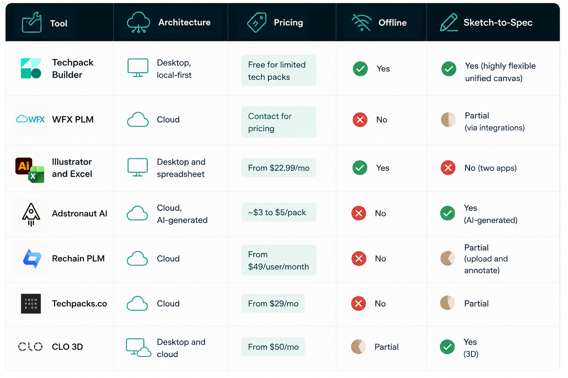This screenshot has width=568, height=378.
Task: Click the Techpacks.co logo
Action: tap(31, 304)
